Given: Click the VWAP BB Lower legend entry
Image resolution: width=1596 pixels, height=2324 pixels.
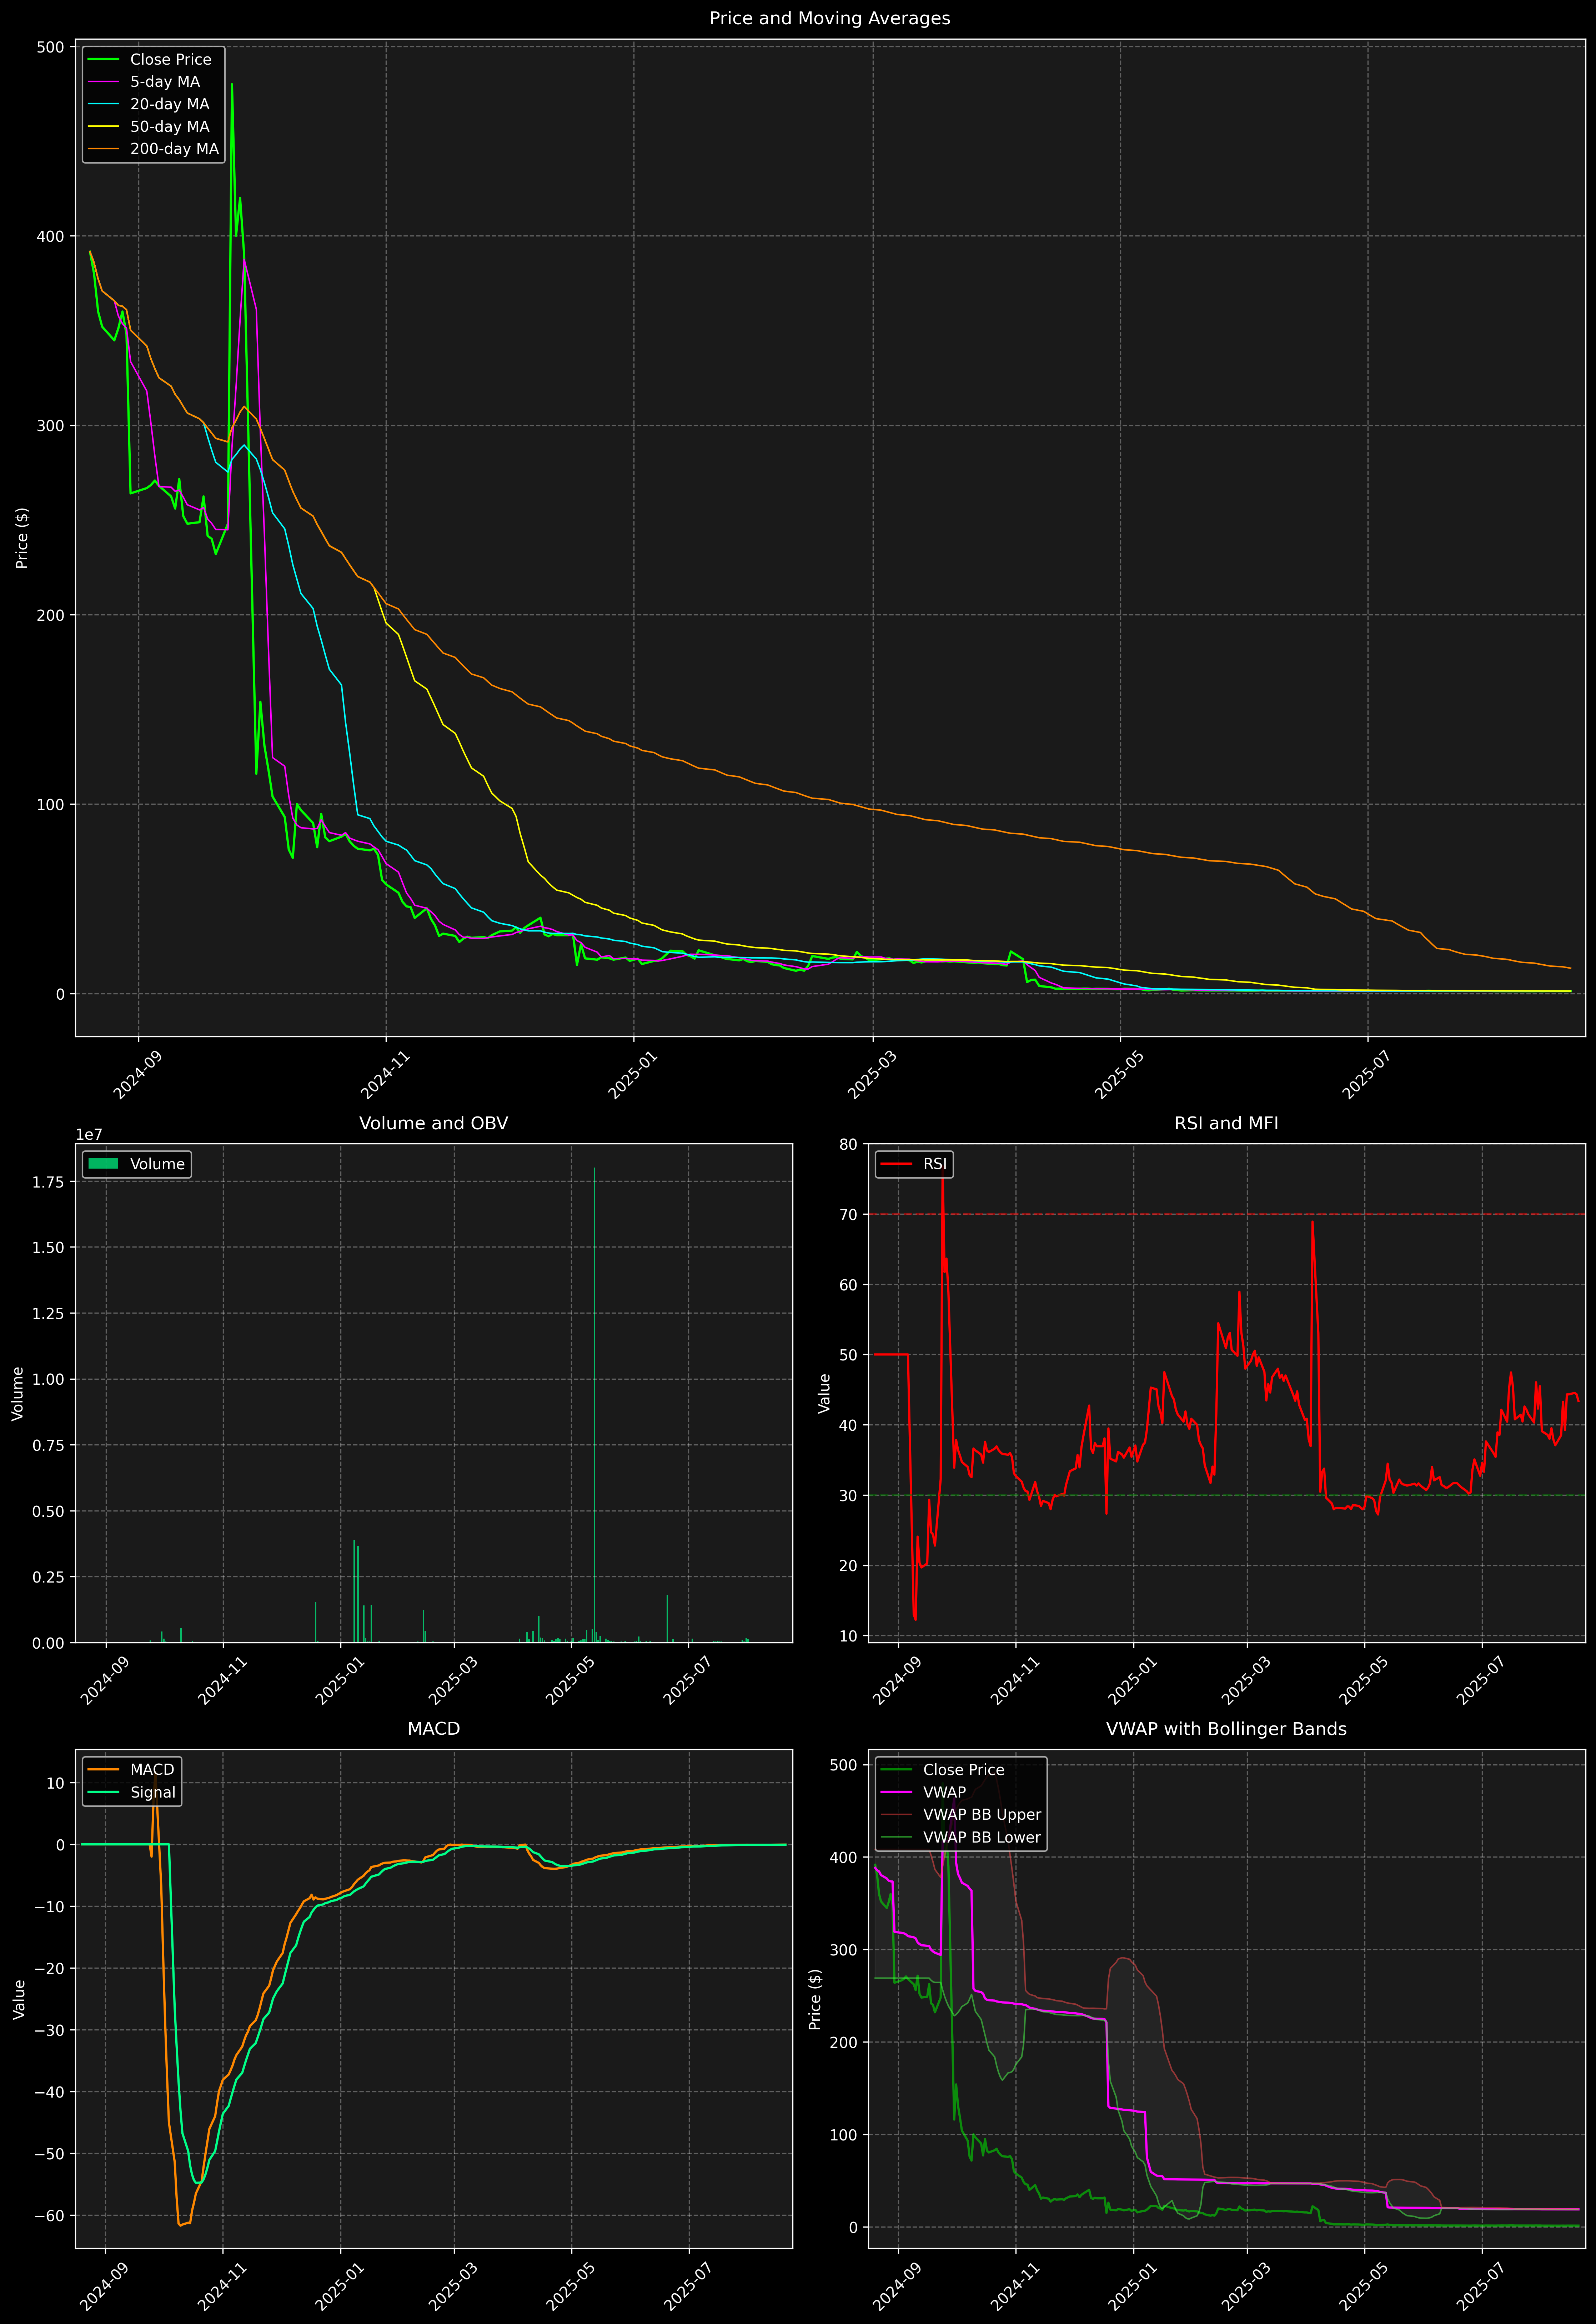Looking at the screenshot, I should pyautogui.click(x=981, y=1837).
